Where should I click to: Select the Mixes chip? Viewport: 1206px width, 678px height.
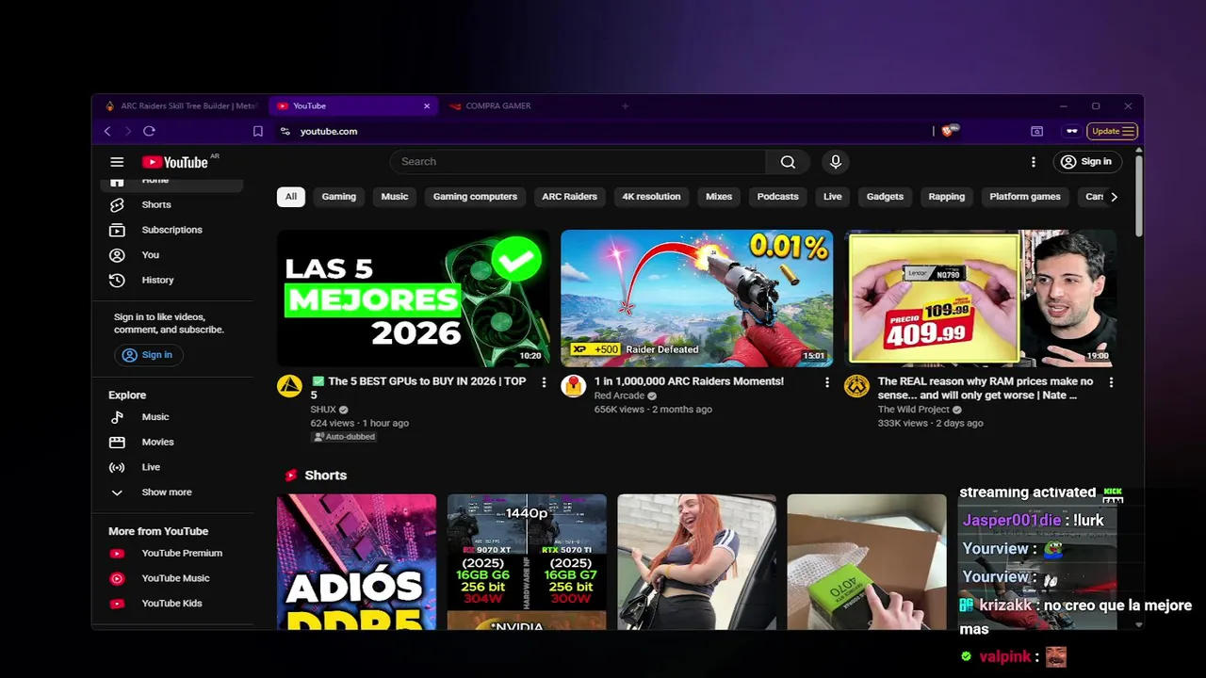(x=719, y=197)
